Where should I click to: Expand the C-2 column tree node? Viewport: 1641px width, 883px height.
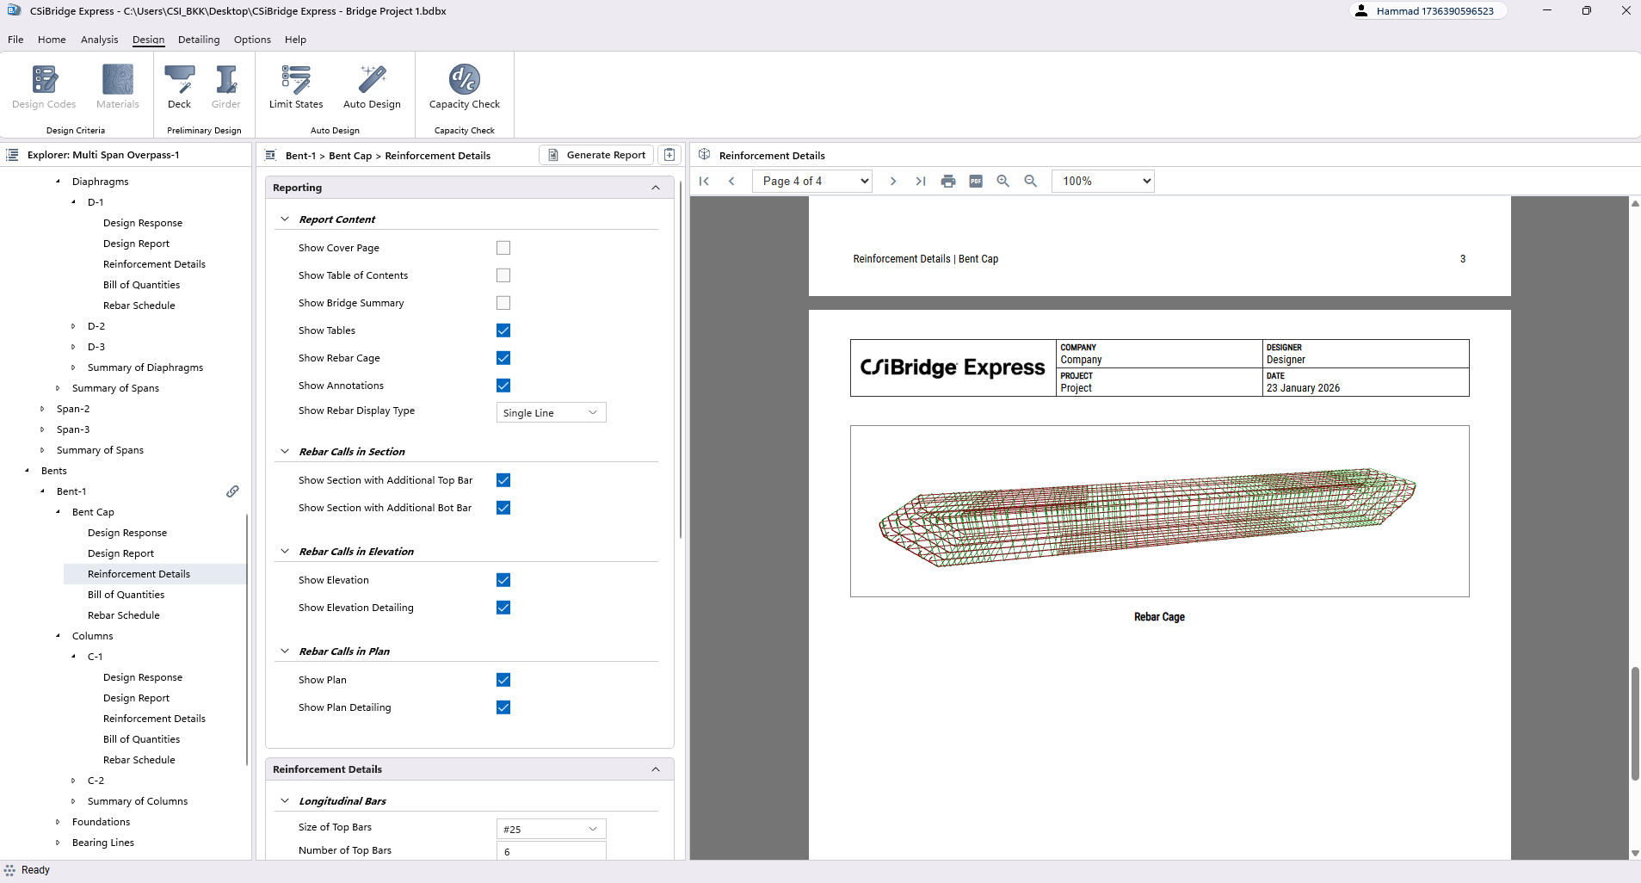tap(73, 781)
